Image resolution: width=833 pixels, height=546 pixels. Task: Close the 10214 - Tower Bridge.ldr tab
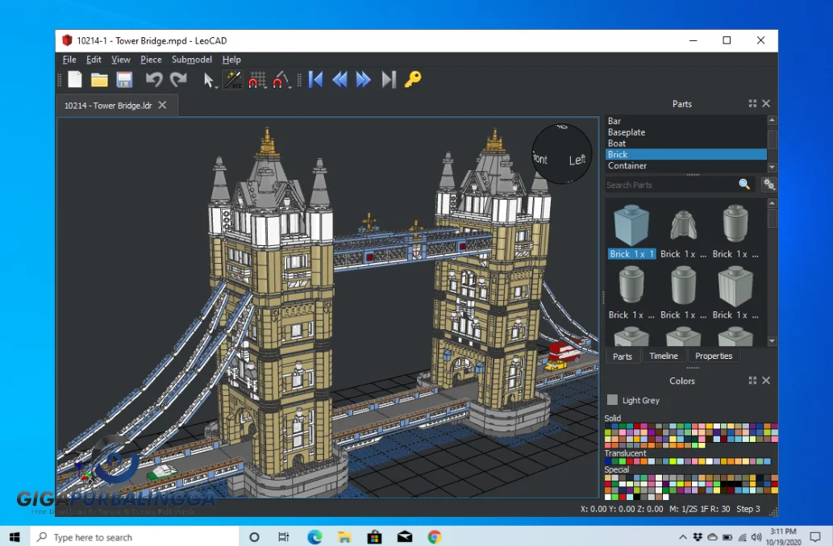click(163, 105)
